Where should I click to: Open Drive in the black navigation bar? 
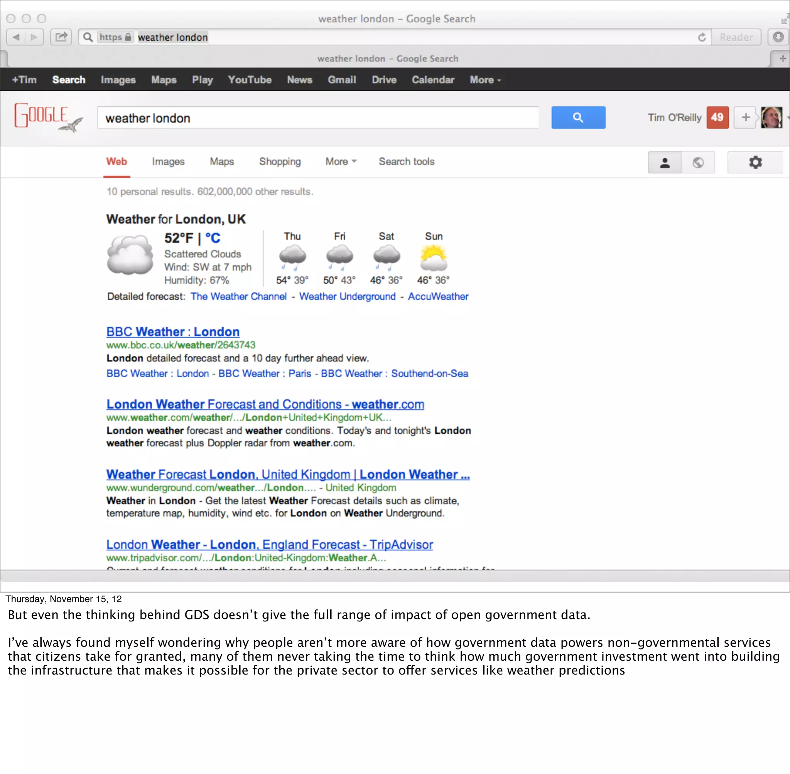384,80
